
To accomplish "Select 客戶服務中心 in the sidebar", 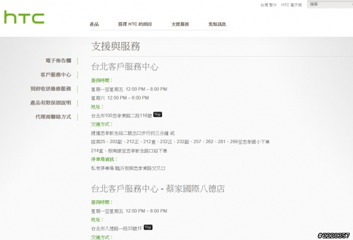I will click(x=56, y=75).
